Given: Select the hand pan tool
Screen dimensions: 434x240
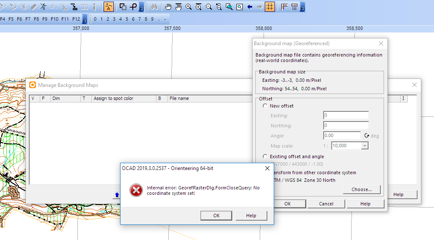Looking at the screenshot, I should click(168, 7).
